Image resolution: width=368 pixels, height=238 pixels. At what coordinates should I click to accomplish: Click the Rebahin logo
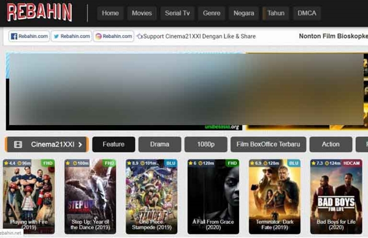coord(39,12)
